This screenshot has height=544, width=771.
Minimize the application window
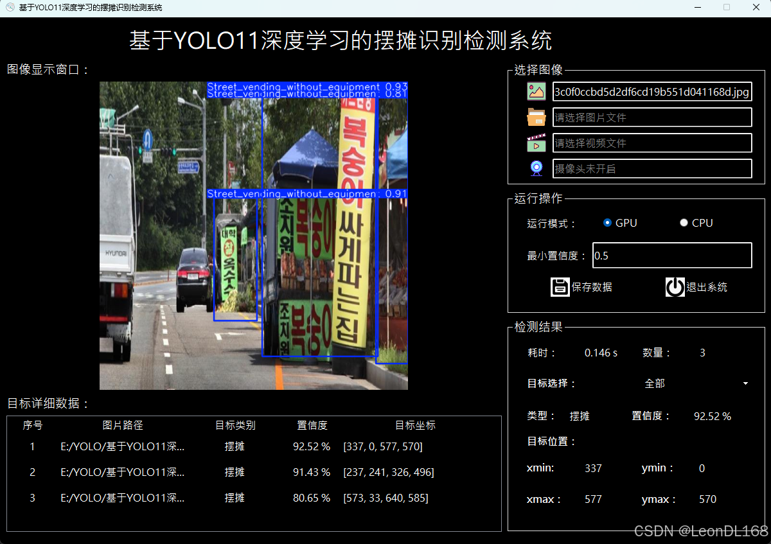pyautogui.click(x=697, y=8)
